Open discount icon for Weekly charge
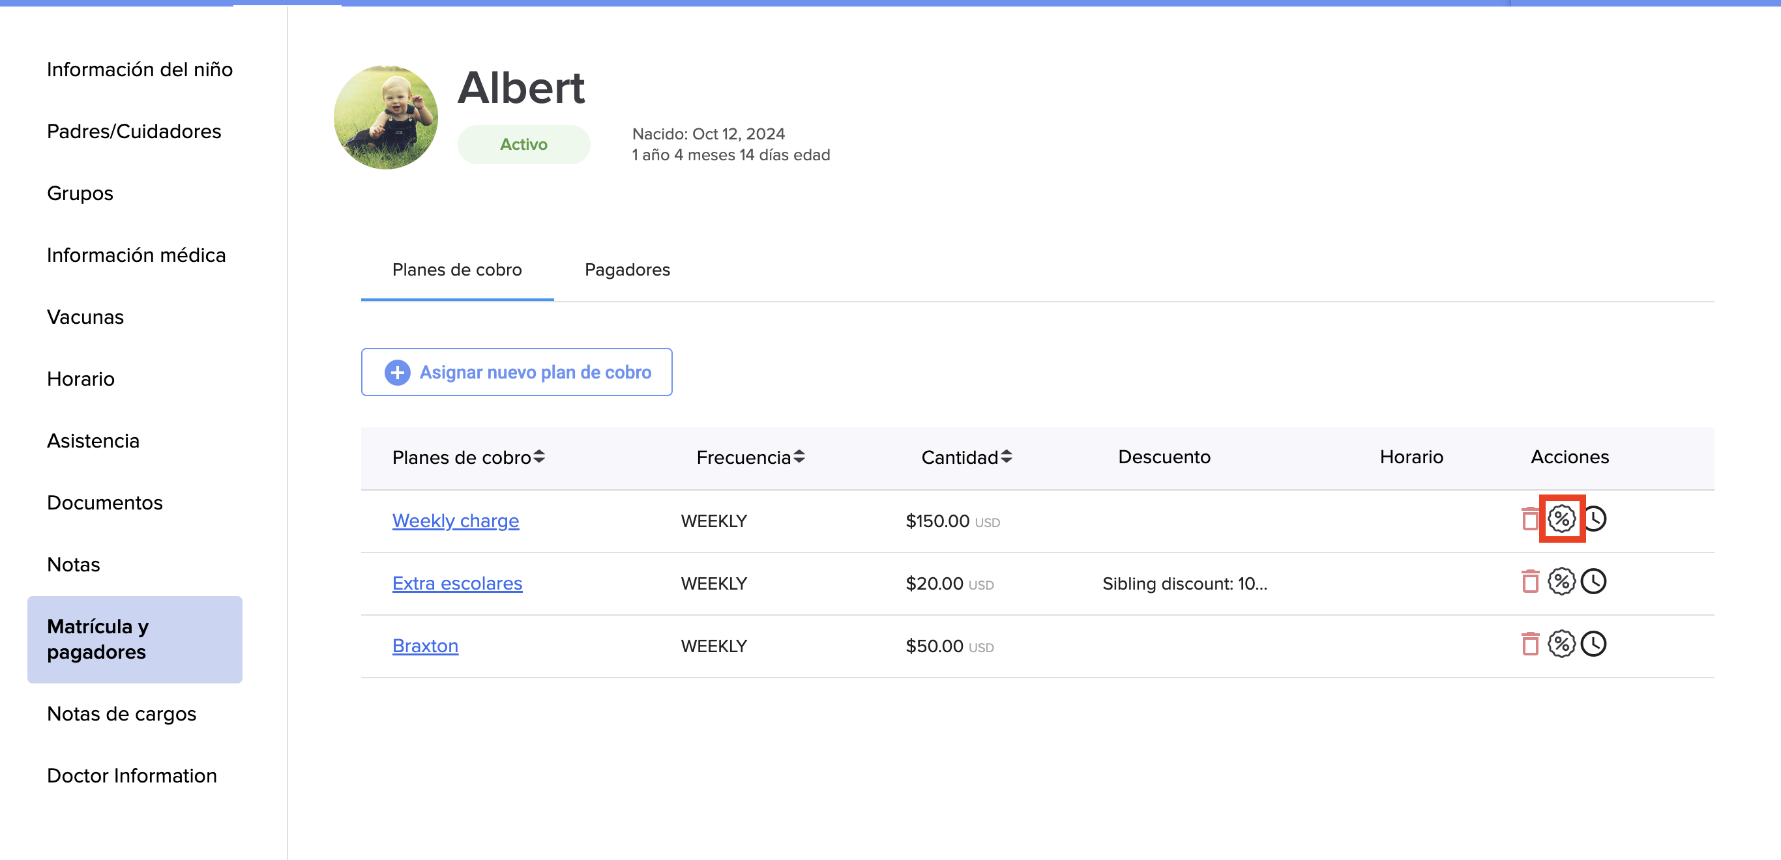Viewport: 1781px width, 860px height. tap(1561, 519)
